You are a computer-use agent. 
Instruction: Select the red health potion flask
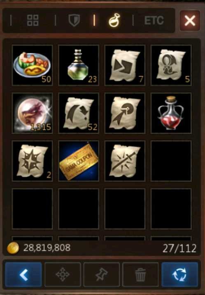(x=171, y=113)
